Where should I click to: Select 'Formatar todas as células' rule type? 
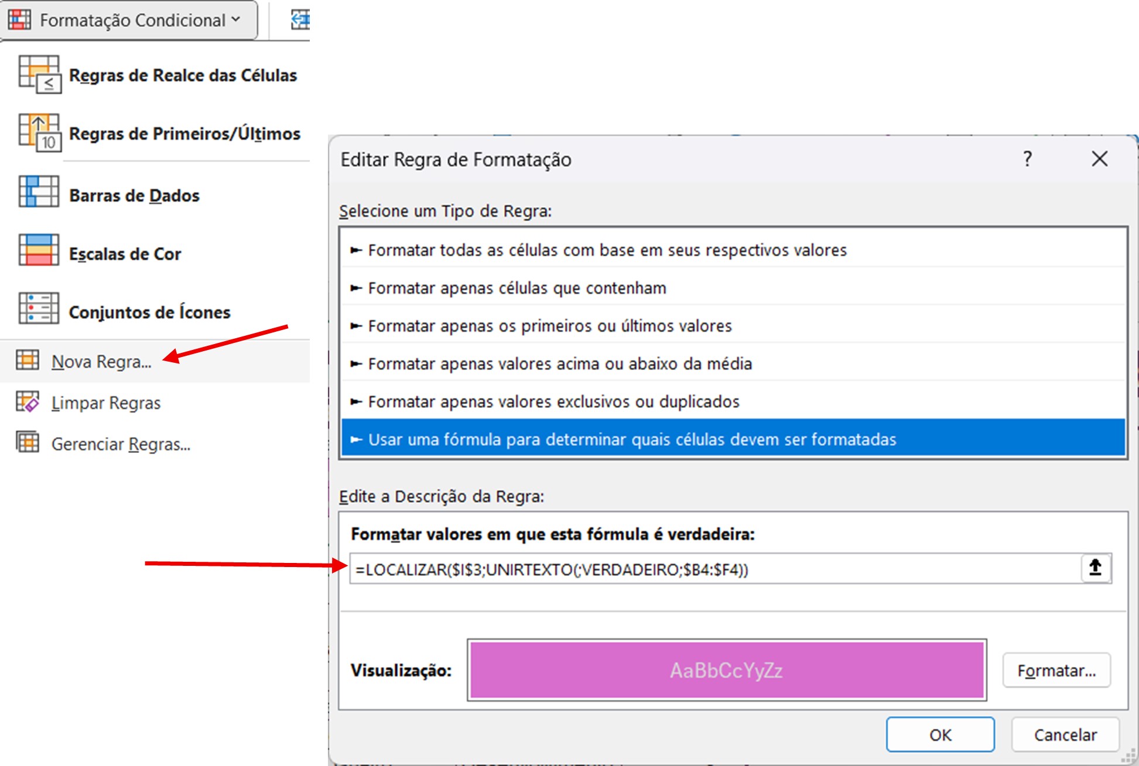click(x=607, y=250)
